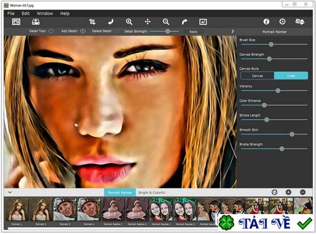316x234 pixels.
Task: Select the crop tool
Action: [92, 22]
